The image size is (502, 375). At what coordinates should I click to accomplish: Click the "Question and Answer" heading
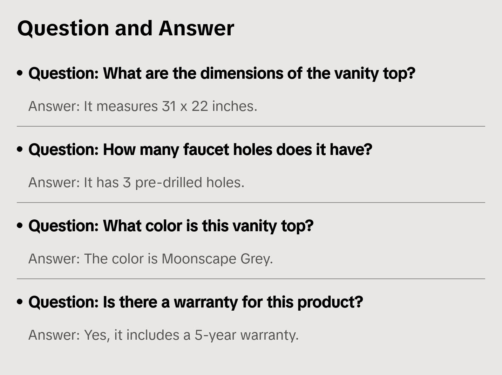click(x=125, y=28)
